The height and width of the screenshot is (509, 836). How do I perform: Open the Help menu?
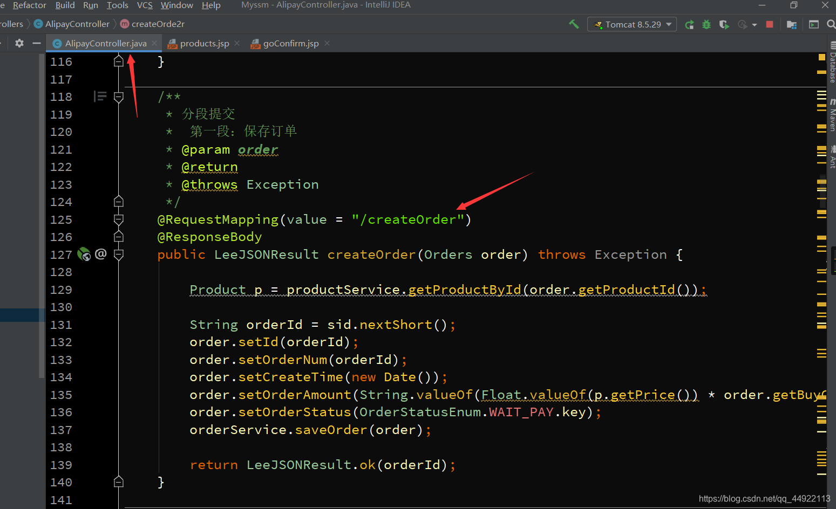coord(211,5)
